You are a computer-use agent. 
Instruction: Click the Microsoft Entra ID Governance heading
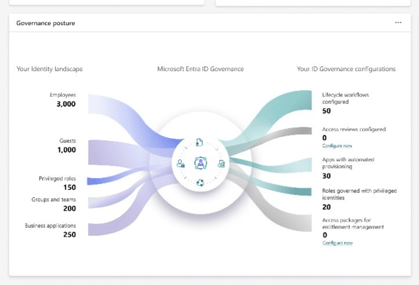(200, 69)
